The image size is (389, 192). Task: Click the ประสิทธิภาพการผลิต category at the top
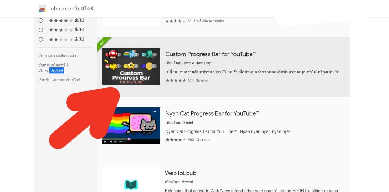pyautogui.click(x=209, y=21)
